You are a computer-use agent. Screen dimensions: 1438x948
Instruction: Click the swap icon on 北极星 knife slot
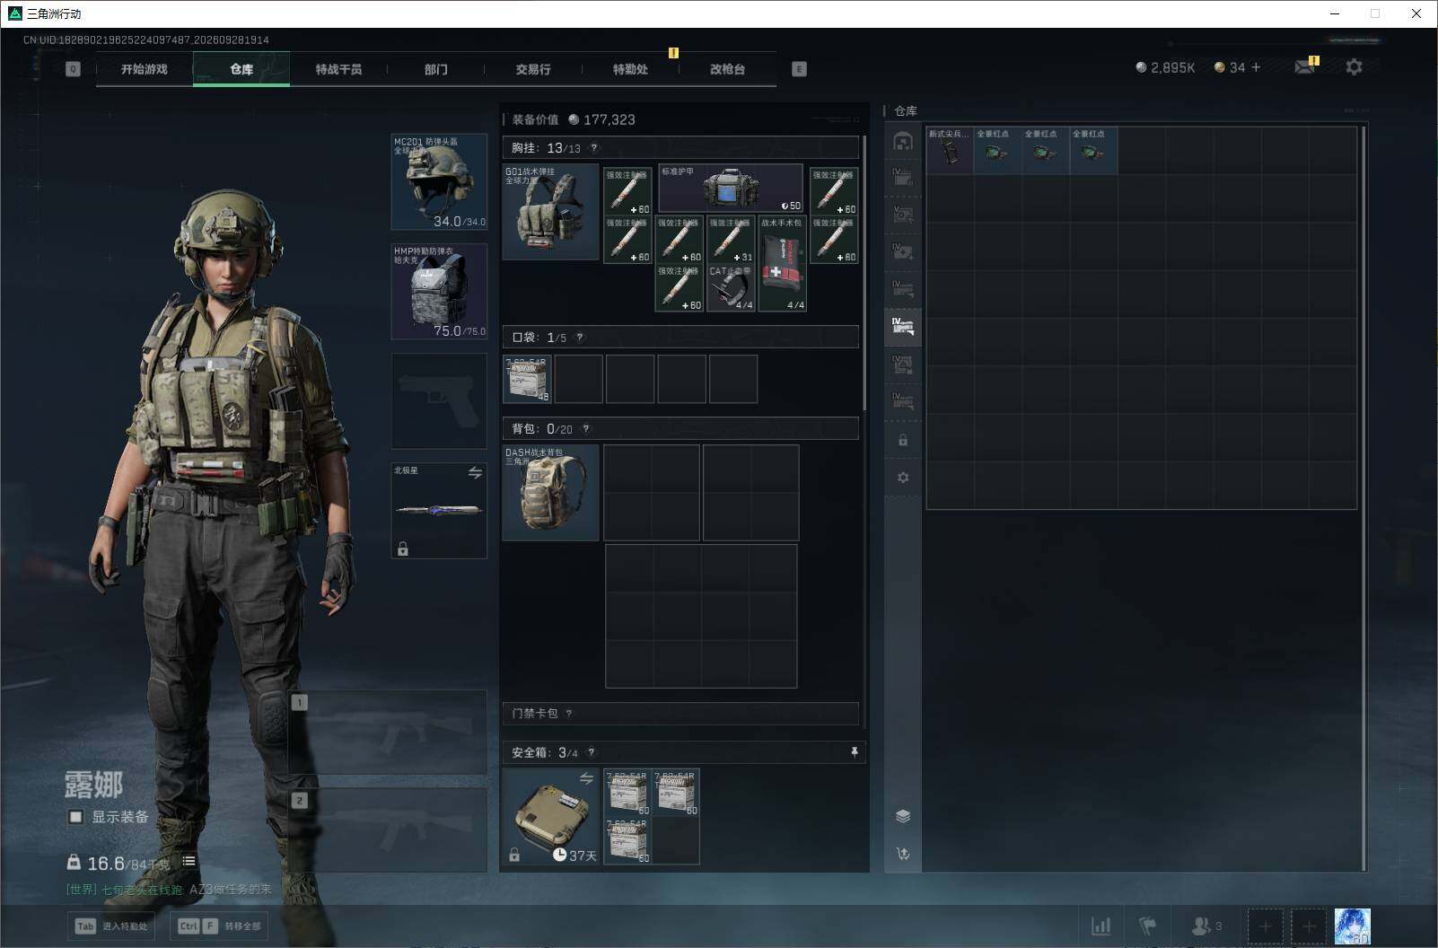coord(475,472)
